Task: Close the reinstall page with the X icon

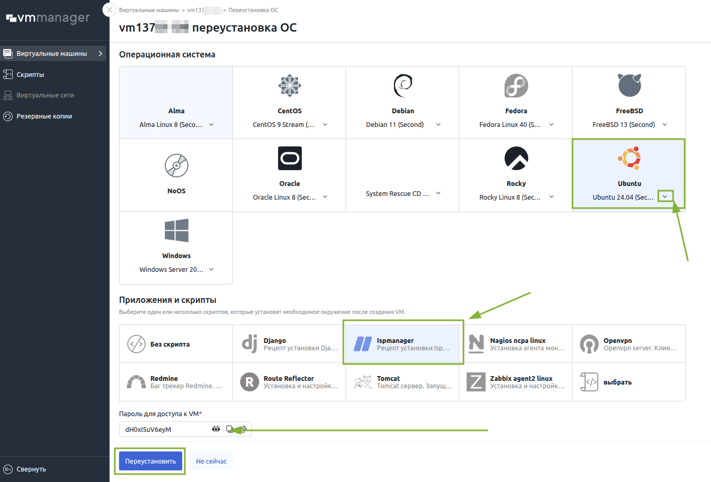Action: [110, 9]
